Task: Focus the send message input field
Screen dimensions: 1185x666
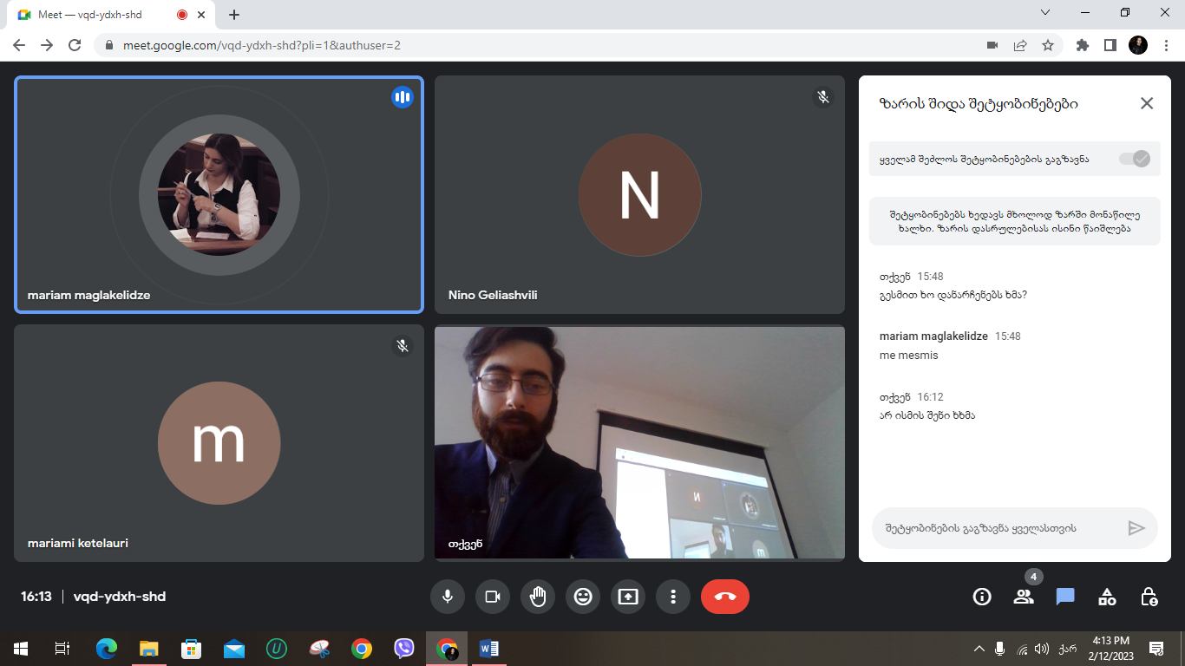Action: point(998,527)
